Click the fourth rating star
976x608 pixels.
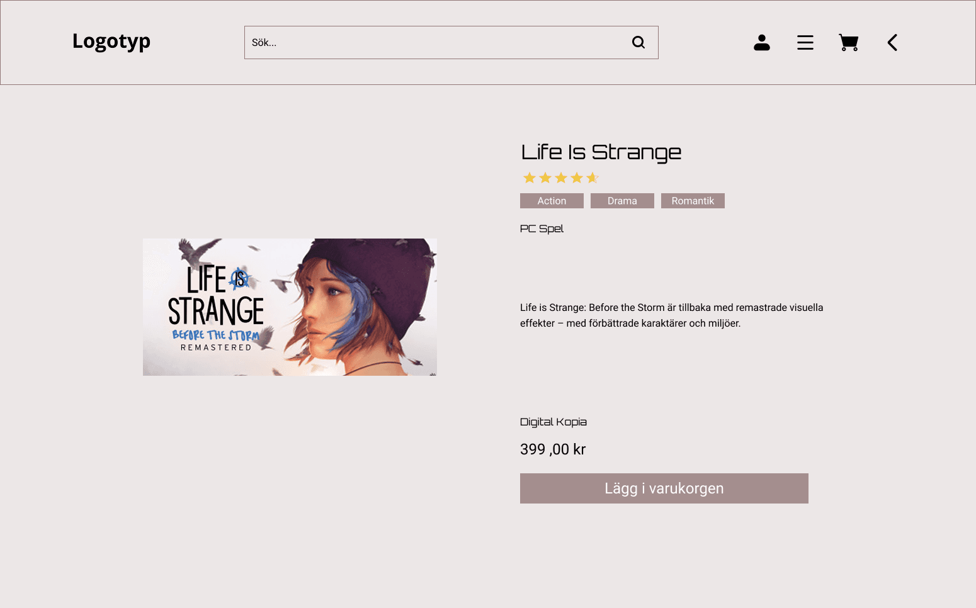coord(577,178)
